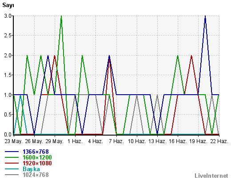231x180 pixels.
Task: Click the Sayı axis title
Action: [8, 5]
